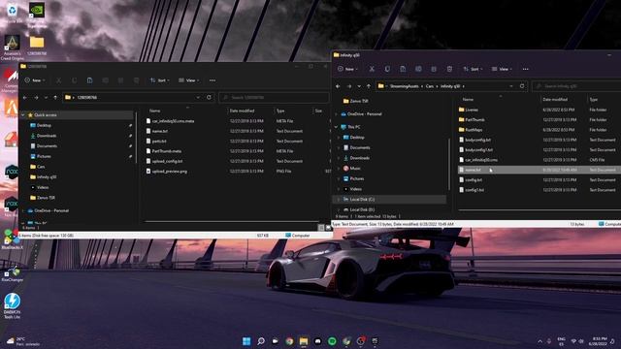Switch to large thumbnails view in left window
The image size is (621, 349).
pos(328,228)
